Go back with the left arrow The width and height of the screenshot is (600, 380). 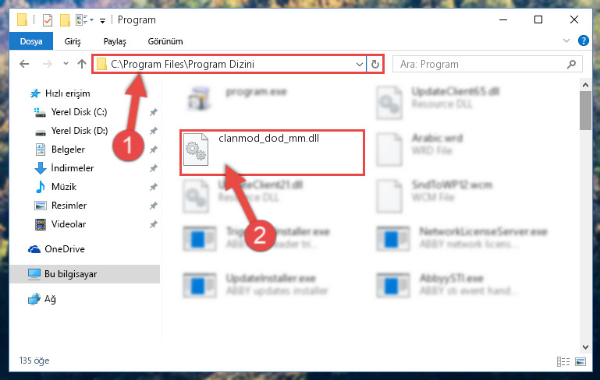click(x=24, y=64)
